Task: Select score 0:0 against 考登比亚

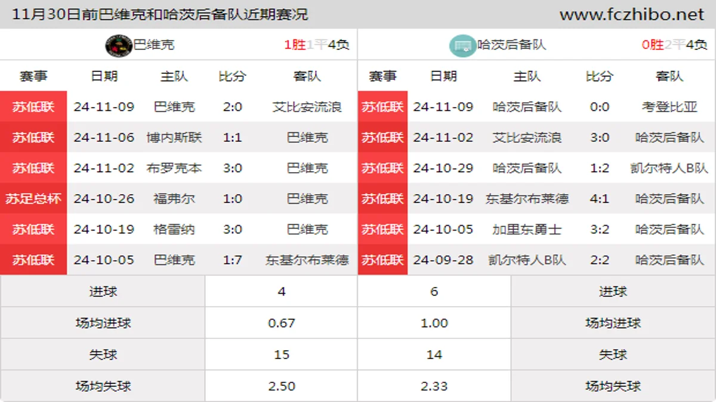Action: (x=599, y=107)
